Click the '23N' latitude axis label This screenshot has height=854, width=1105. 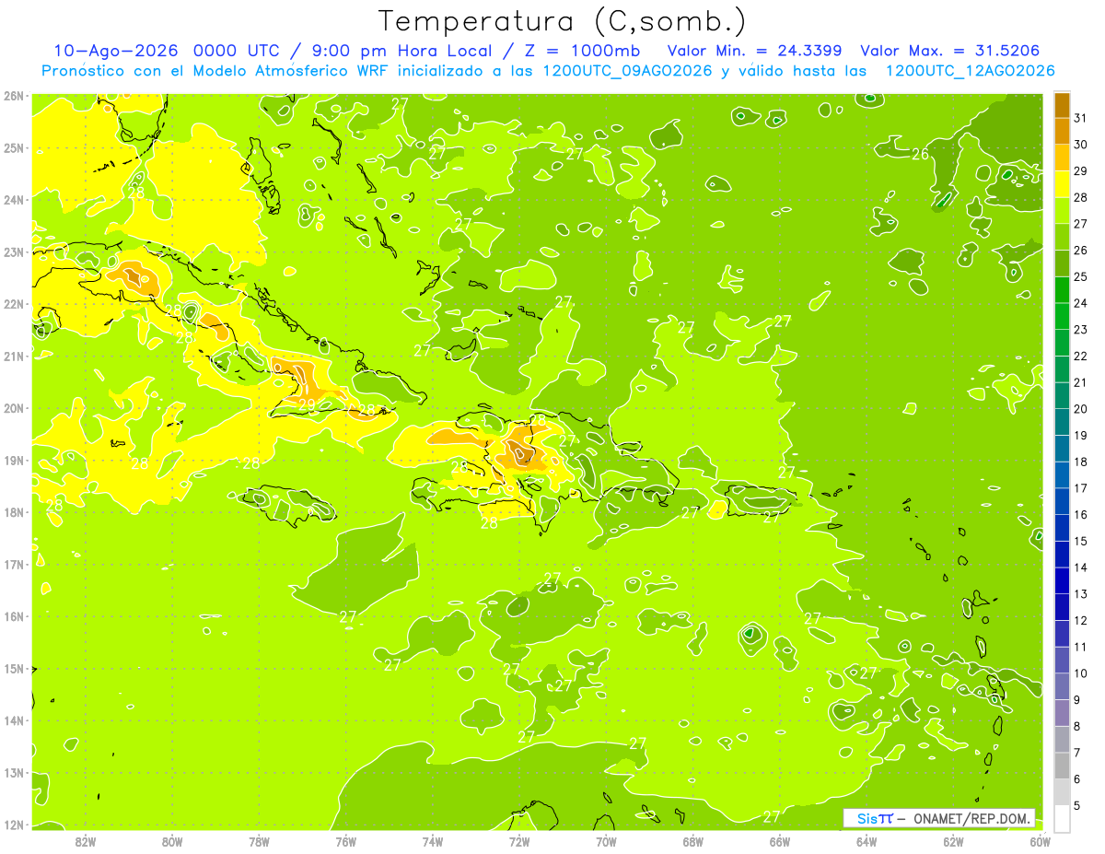14,252
